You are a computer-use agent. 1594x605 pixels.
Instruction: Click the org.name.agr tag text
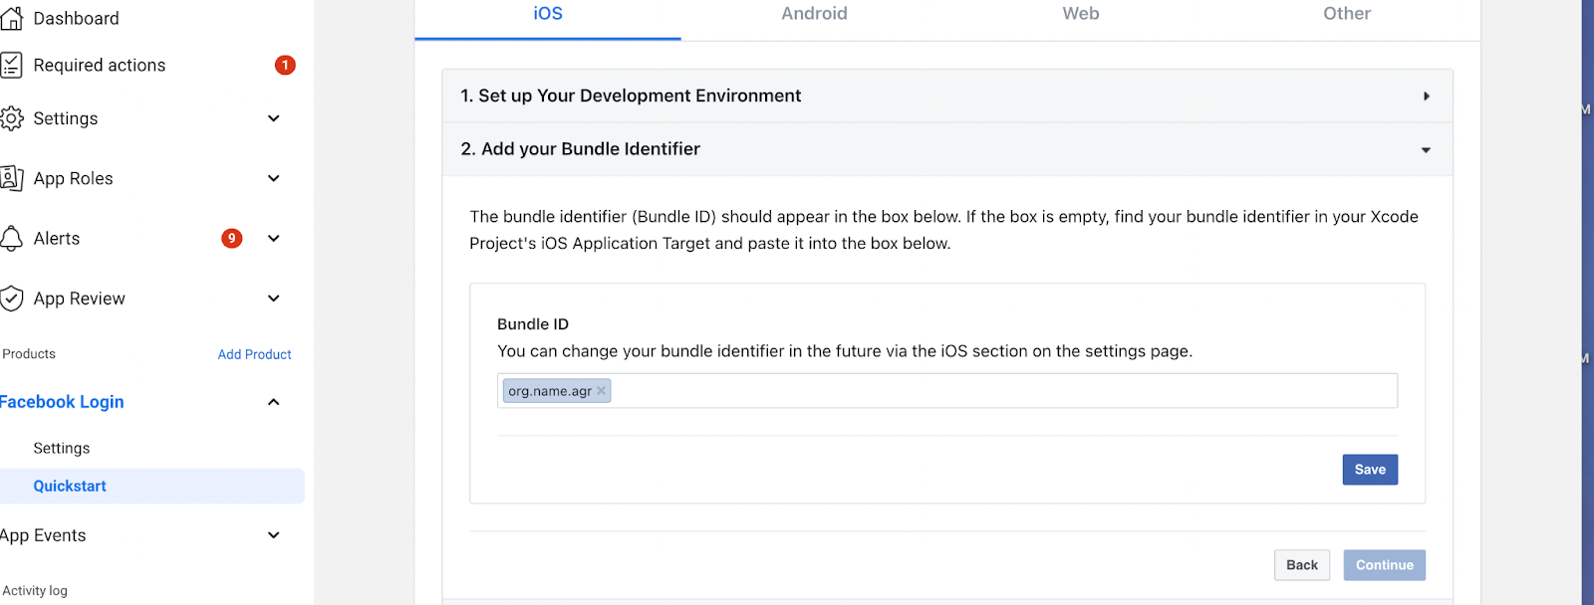[550, 391]
